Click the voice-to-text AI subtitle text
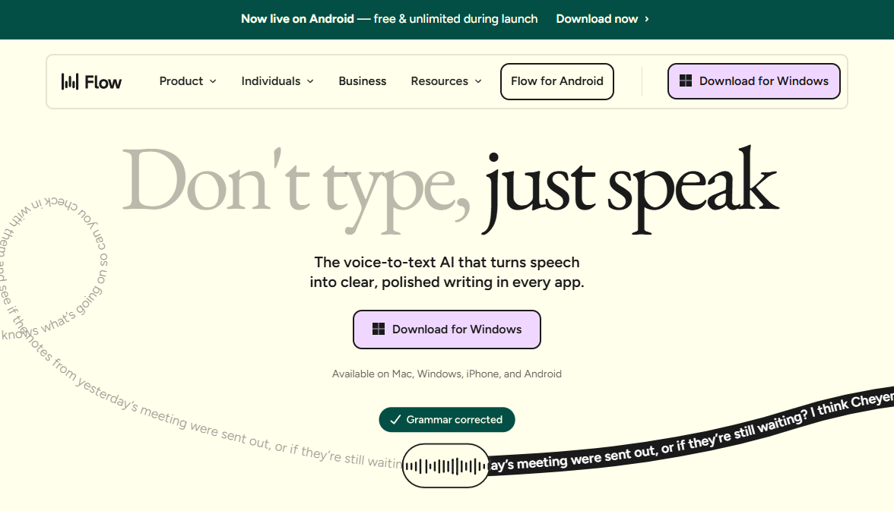 pos(446,273)
